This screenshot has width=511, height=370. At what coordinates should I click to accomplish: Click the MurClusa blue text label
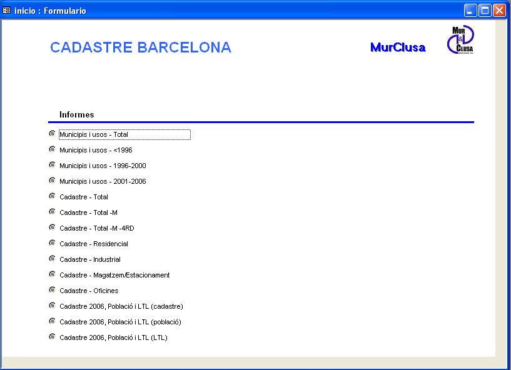pos(398,47)
